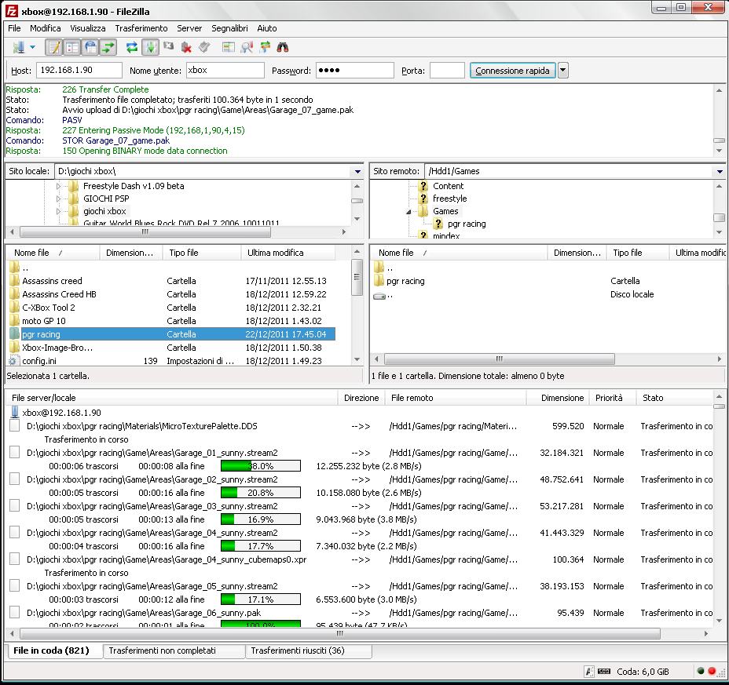Click the Nome utente input field
The width and height of the screenshot is (729, 685).
tap(225, 70)
